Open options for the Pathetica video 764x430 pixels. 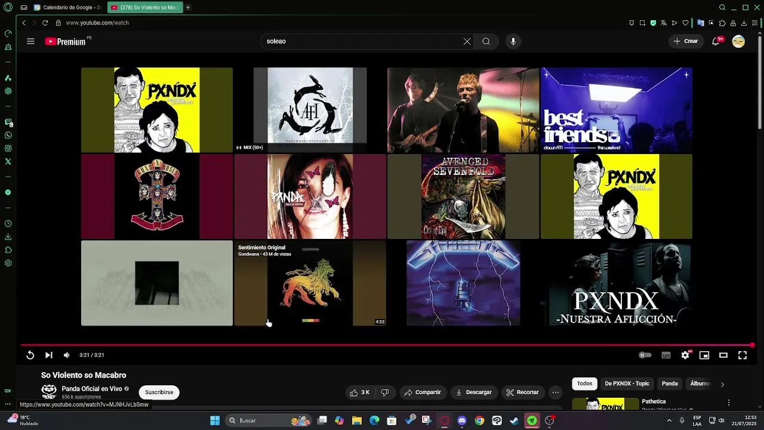728,403
